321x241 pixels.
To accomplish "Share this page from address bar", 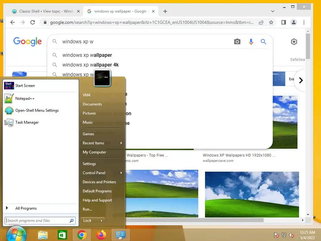I will click(261, 22).
